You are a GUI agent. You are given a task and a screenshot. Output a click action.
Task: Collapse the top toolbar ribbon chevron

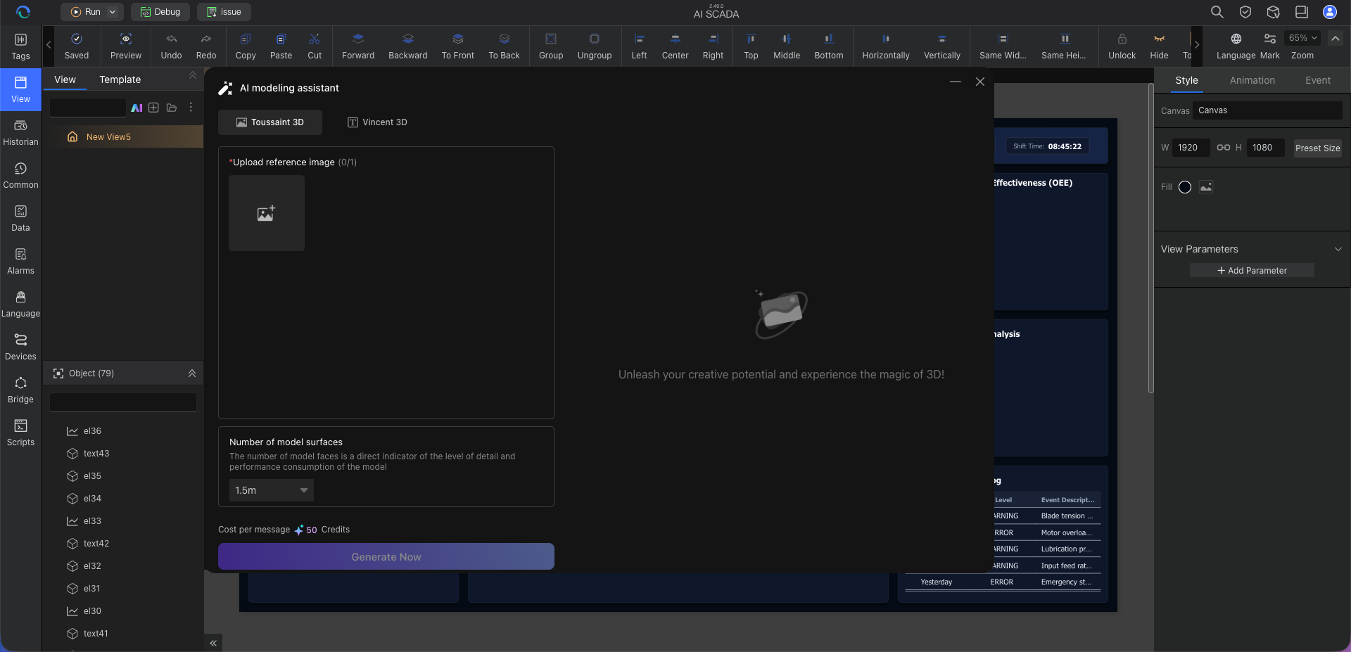click(1335, 38)
